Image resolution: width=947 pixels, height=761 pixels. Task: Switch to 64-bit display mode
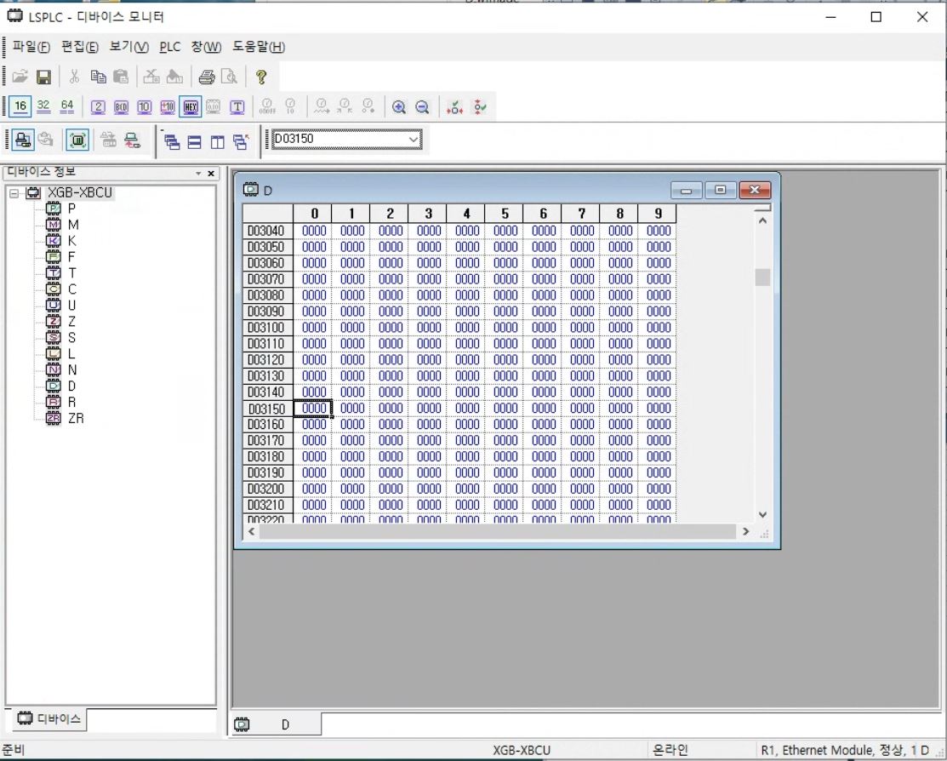67,107
